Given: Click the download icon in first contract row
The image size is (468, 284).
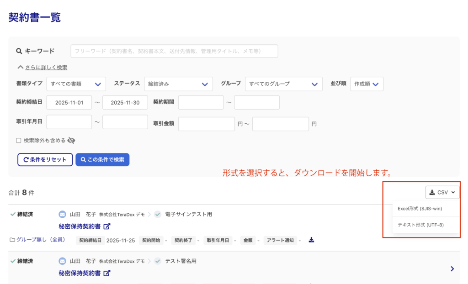Looking at the screenshot, I should pyautogui.click(x=311, y=240).
